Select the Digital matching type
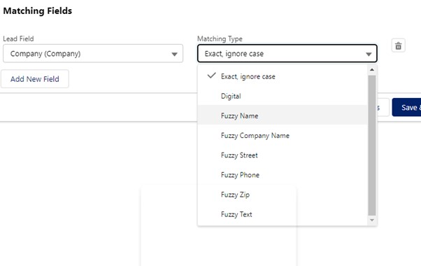Screen dimensions: 421x266 point(283,96)
